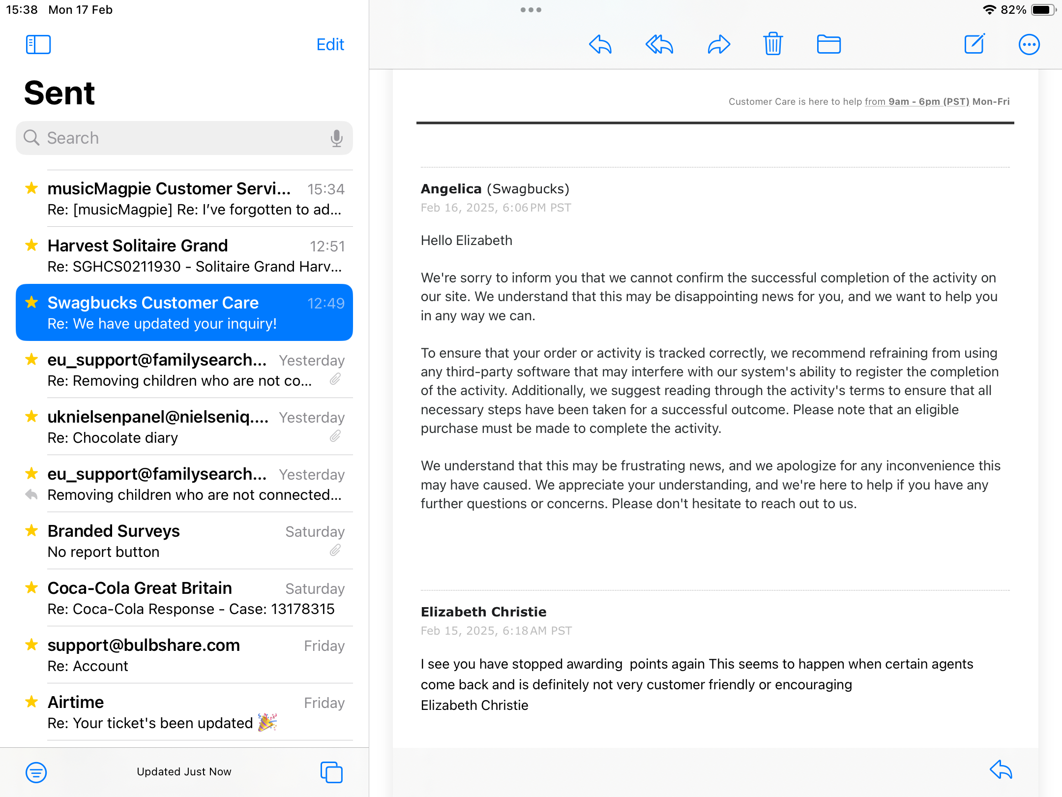1062x797 pixels.
Task: Tap the stacked windows icon
Action: point(331,772)
